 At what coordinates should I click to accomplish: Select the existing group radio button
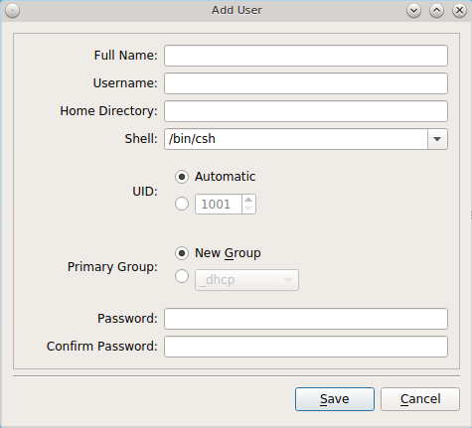(x=182, y=276)
